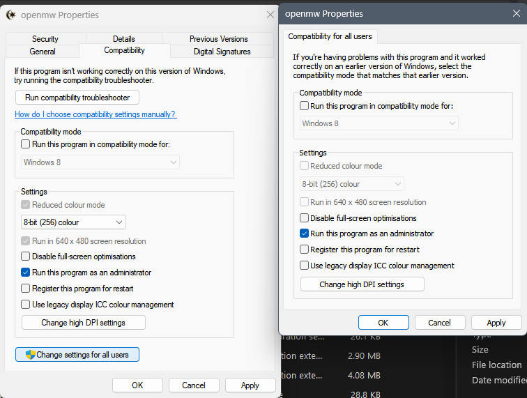The image size is (527, 398).
Task: Enable legacy display ICC colour management, all-users dialog
Action: point(304,266)
